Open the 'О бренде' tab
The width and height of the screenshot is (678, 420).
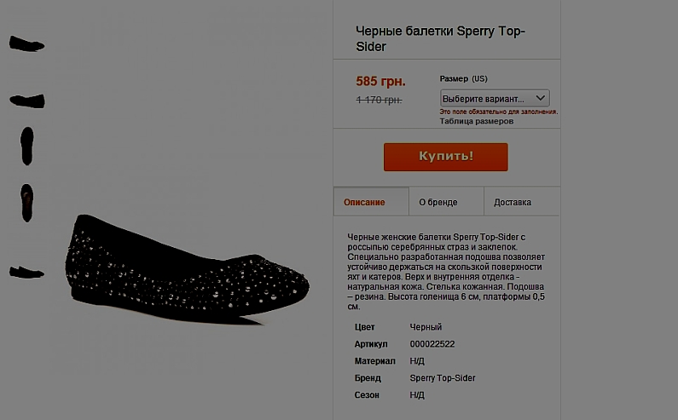click(438, 203)
